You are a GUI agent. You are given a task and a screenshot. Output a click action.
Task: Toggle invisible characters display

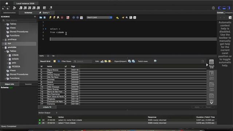click(131, 17)
